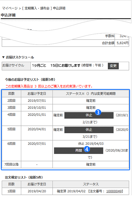The image size is (132, 197).
Task: Click 回数 header in confirmed order table
Action: click(11, 184)
